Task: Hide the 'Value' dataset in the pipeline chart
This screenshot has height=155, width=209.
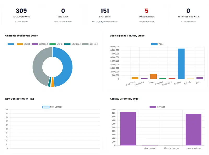Action: pyautogui.click(x=157, y=44)
